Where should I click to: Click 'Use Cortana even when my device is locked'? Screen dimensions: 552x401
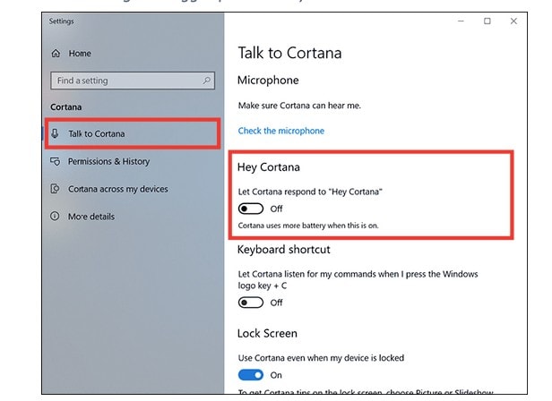coord(321,358)
